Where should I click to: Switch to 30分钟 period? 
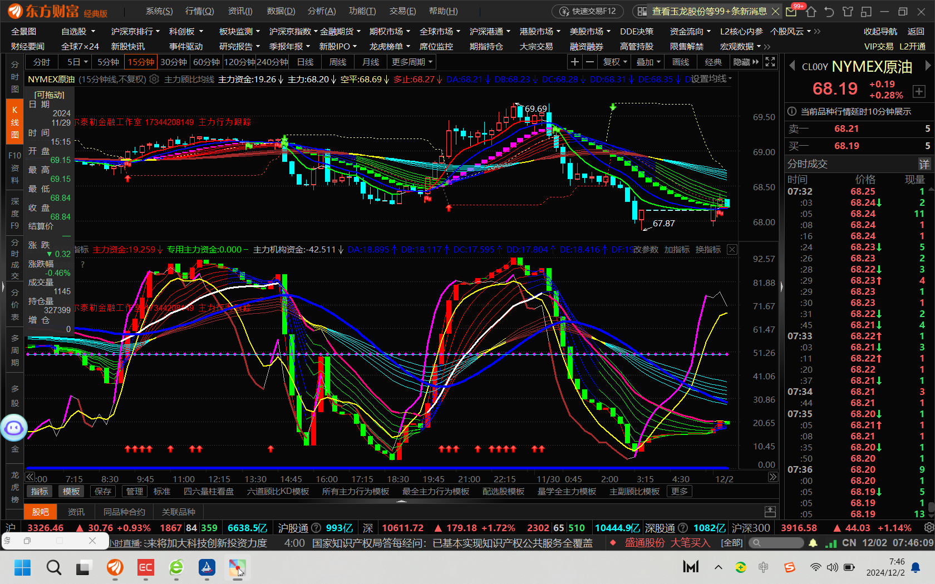(x=174, y=62)
